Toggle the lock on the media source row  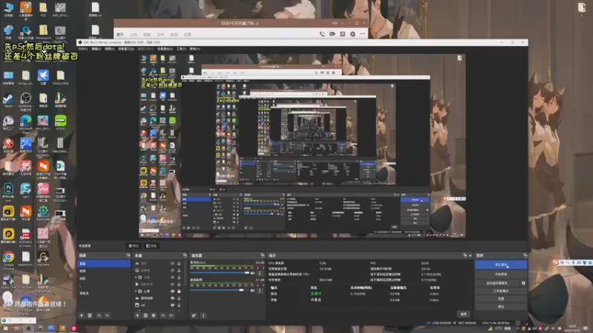coord(179,284)
